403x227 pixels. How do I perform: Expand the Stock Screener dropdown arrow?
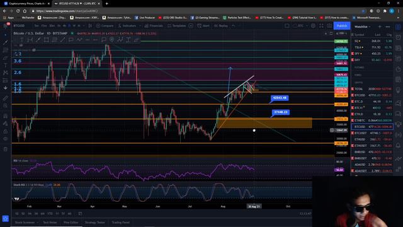[38, 223]
